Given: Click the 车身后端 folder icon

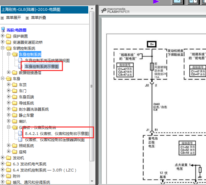Looking at the screenshot, I should (15, 97).
